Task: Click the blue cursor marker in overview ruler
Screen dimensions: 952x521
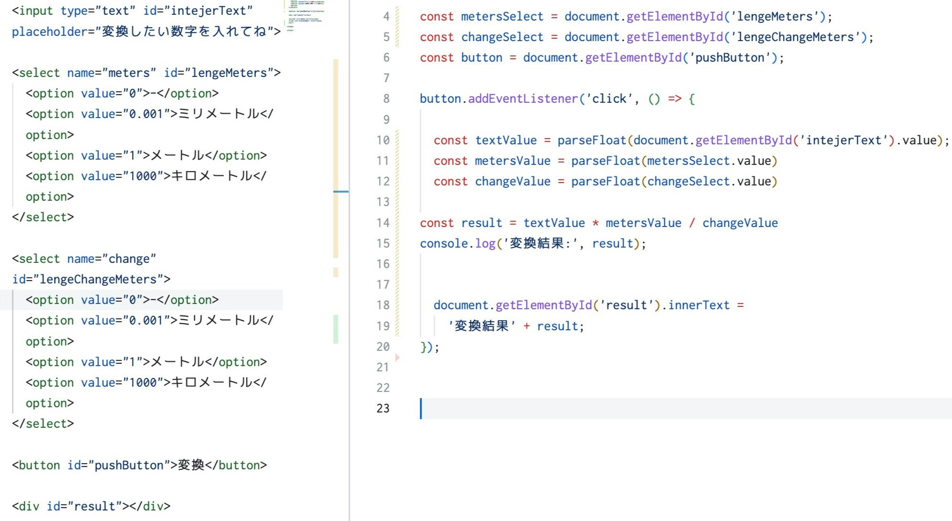Action: tap(340, 192)
